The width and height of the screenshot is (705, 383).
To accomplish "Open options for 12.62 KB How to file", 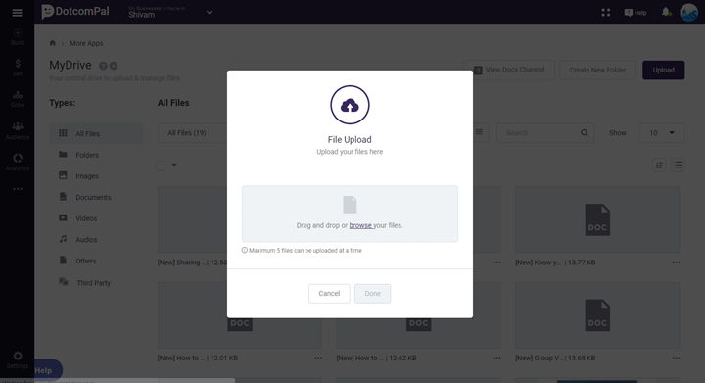I will [x=496, y=359].
